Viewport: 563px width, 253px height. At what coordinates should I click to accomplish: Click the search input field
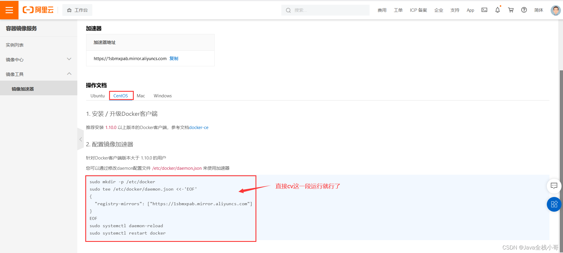tap(325, 10)
